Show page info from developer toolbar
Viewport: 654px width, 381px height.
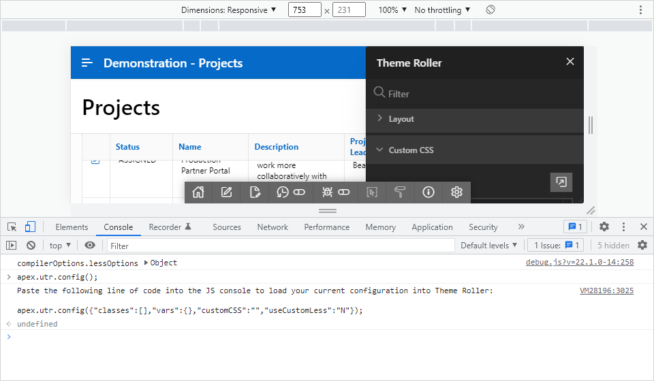[x=429, y=192]
